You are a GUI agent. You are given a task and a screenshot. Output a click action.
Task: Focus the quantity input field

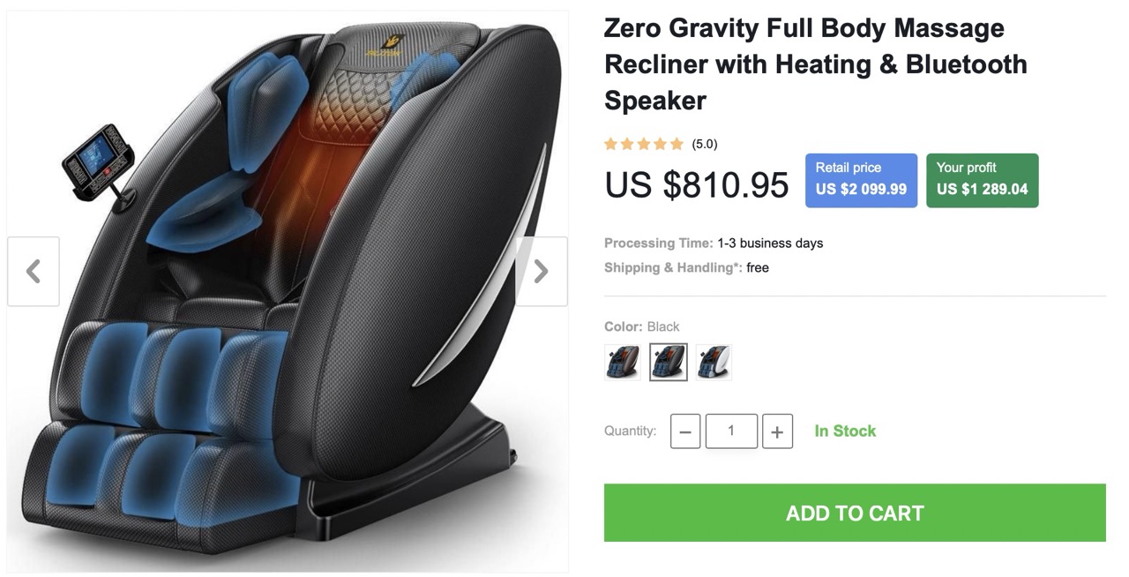pyautogui.click(x=731, y=431)
